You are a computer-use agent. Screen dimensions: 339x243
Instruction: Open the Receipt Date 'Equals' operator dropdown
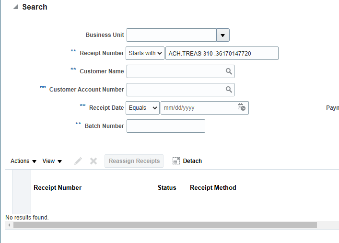pos(142,108)
